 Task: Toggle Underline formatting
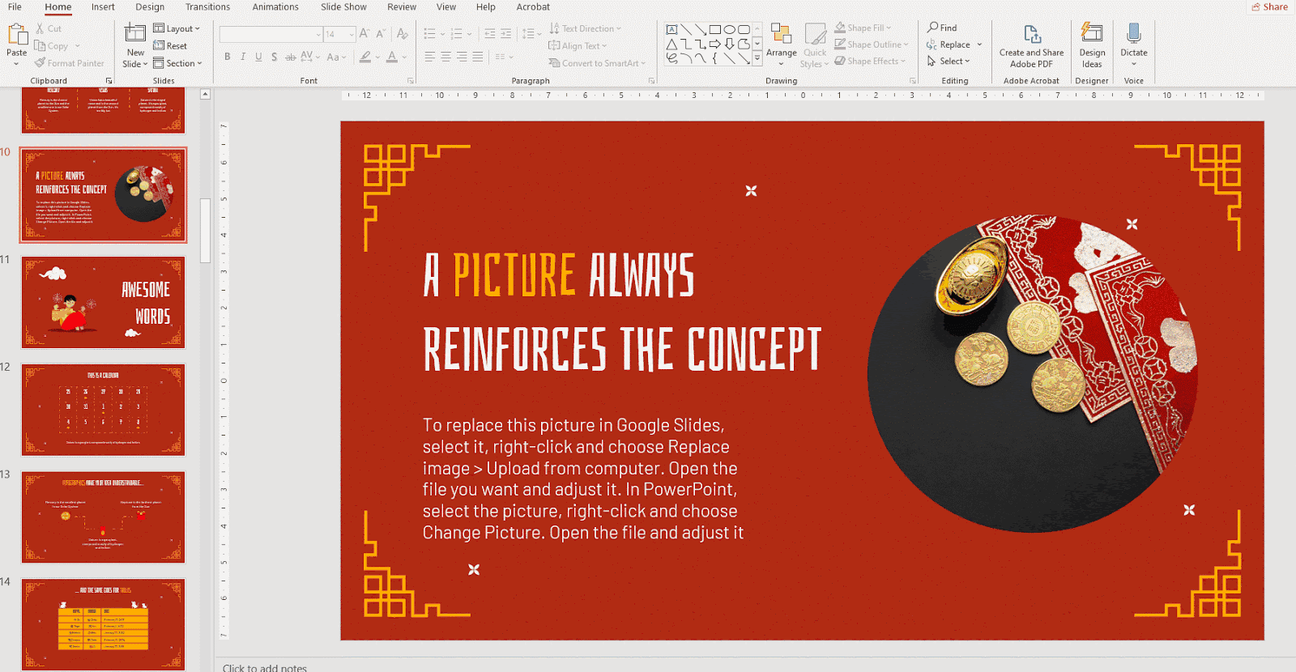pos(258,57)
